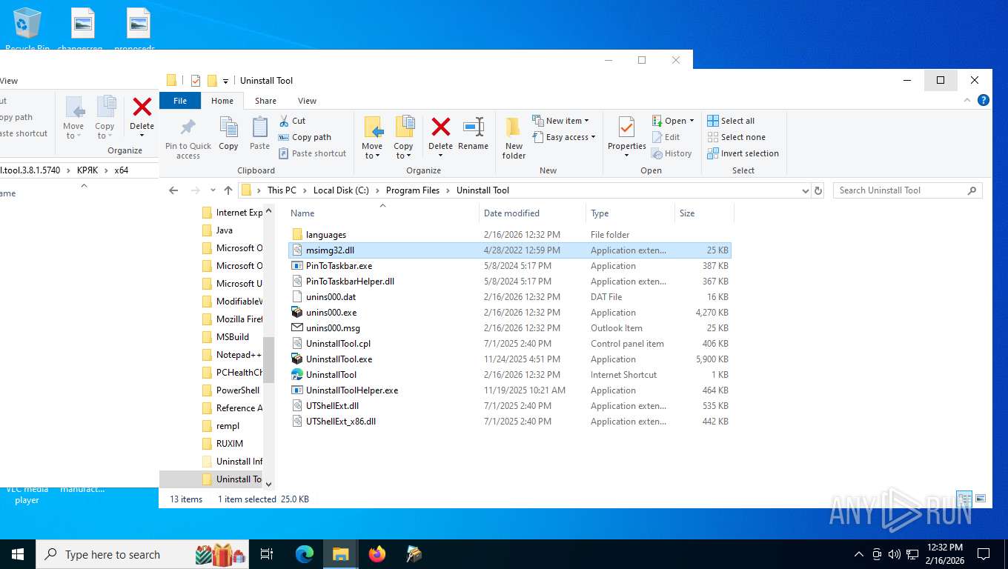Click the Copy ribbon button
Image resolution: width=1008 pixels, height=569 pixels.
click(228, 134)
